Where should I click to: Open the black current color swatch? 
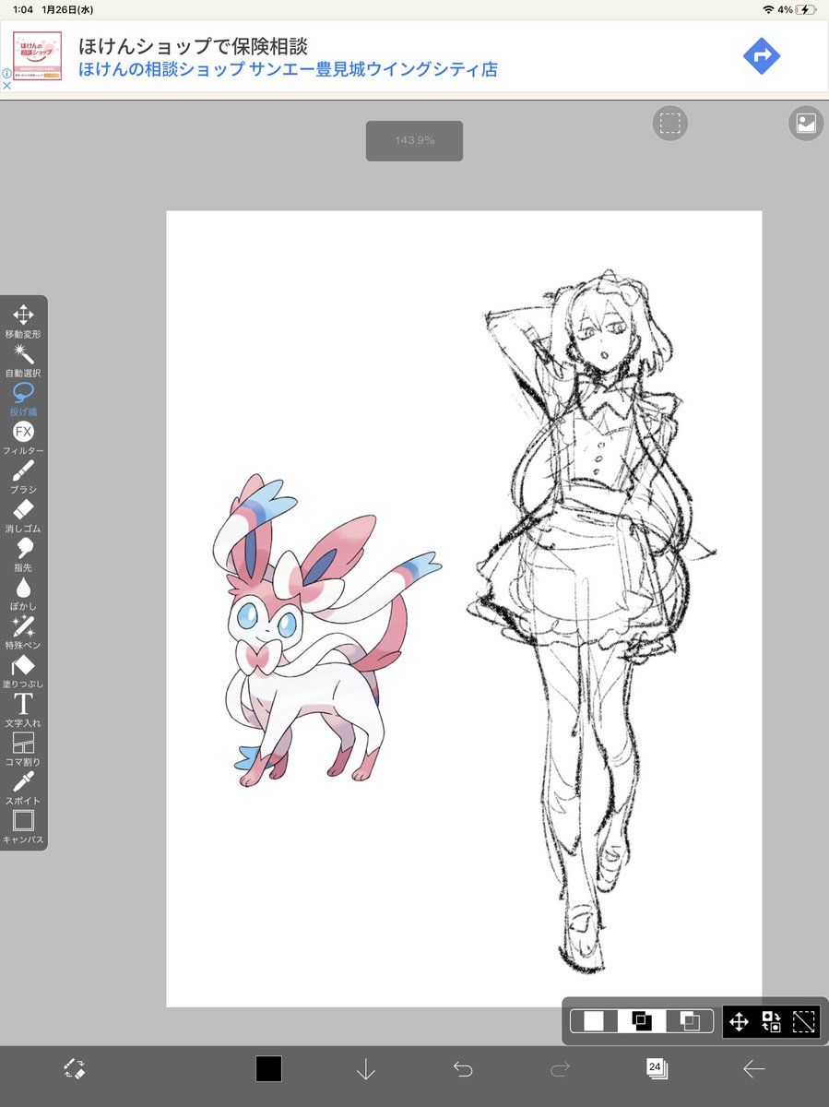pos(268,1068)
